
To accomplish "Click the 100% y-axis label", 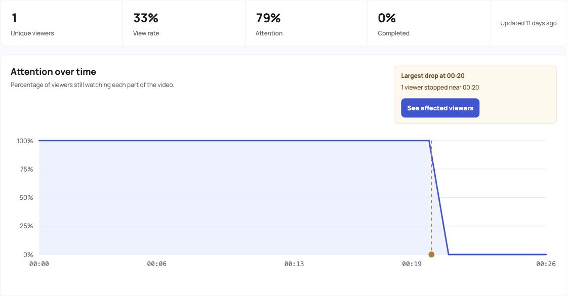I will (25, 141).
